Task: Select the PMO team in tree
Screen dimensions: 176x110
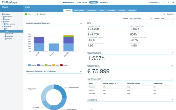Action: (x=12, y=31)
